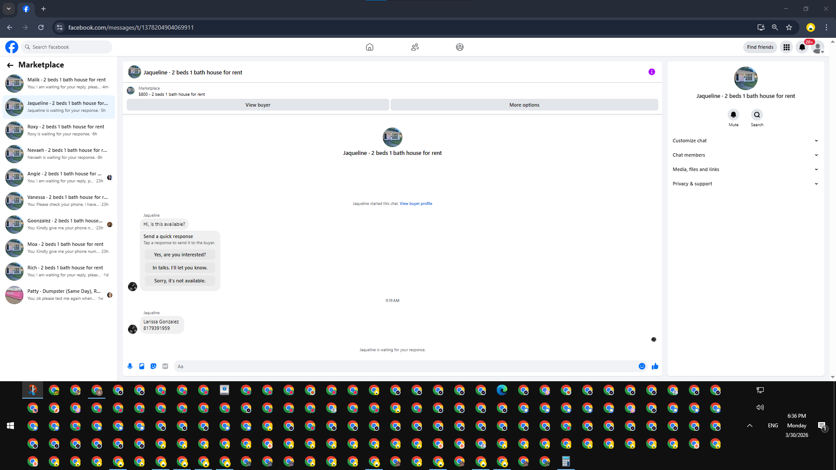Viewport: 836px width, 470px height.
Task: Expand the Chat members section
Action: [x=745, y=155]
